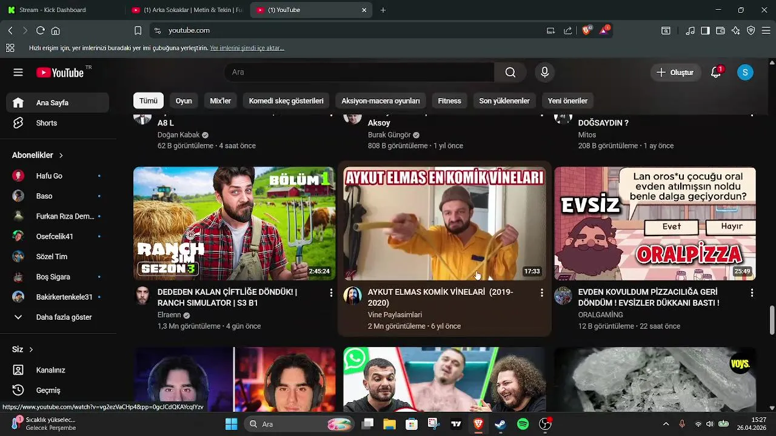Screen dimensions: 776x436
Task: Open OBS Studio from the taskbar
Action: pyautogui.click(x=545, y=424)
